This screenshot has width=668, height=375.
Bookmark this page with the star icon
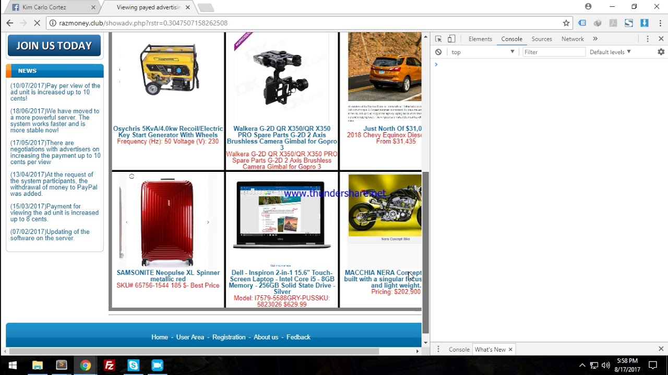coord(566,23)
